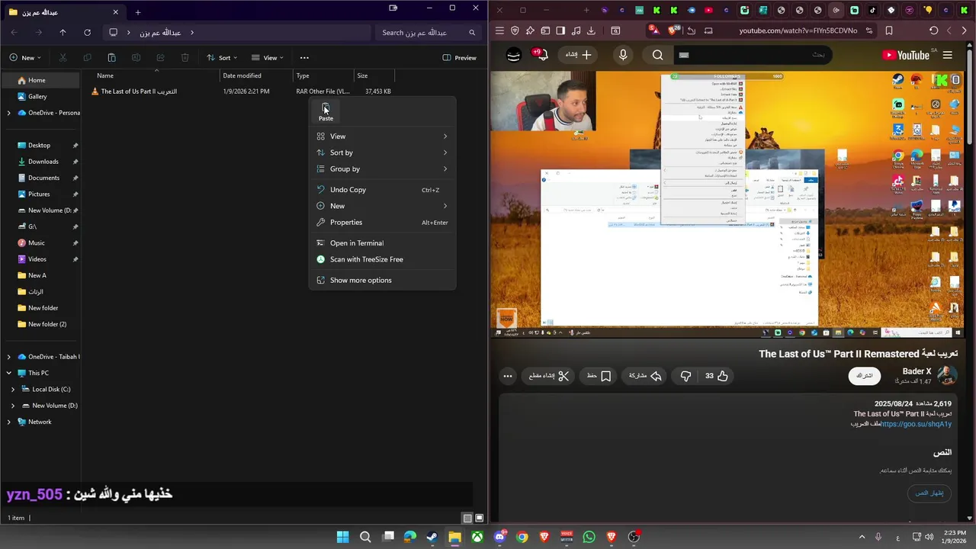This screenshot has height=549, width=976.
Task: Open the Sort by submenu in the context menu
Action: (382, 152)
